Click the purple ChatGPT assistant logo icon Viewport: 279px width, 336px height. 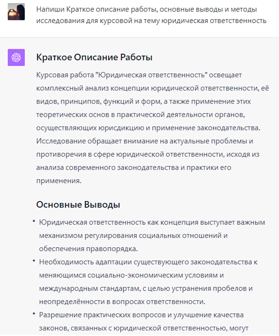coord(16,57)
